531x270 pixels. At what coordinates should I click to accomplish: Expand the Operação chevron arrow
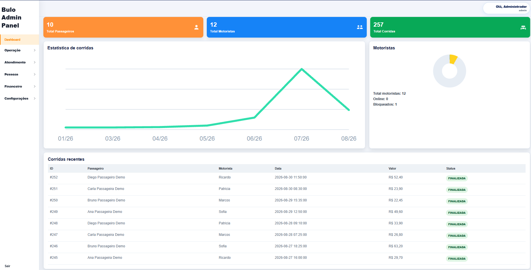[x=35, y=50]
